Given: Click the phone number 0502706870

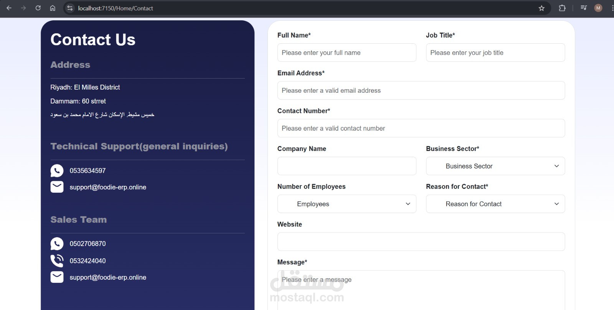Looking at the screenshot, I should [87, 244].
